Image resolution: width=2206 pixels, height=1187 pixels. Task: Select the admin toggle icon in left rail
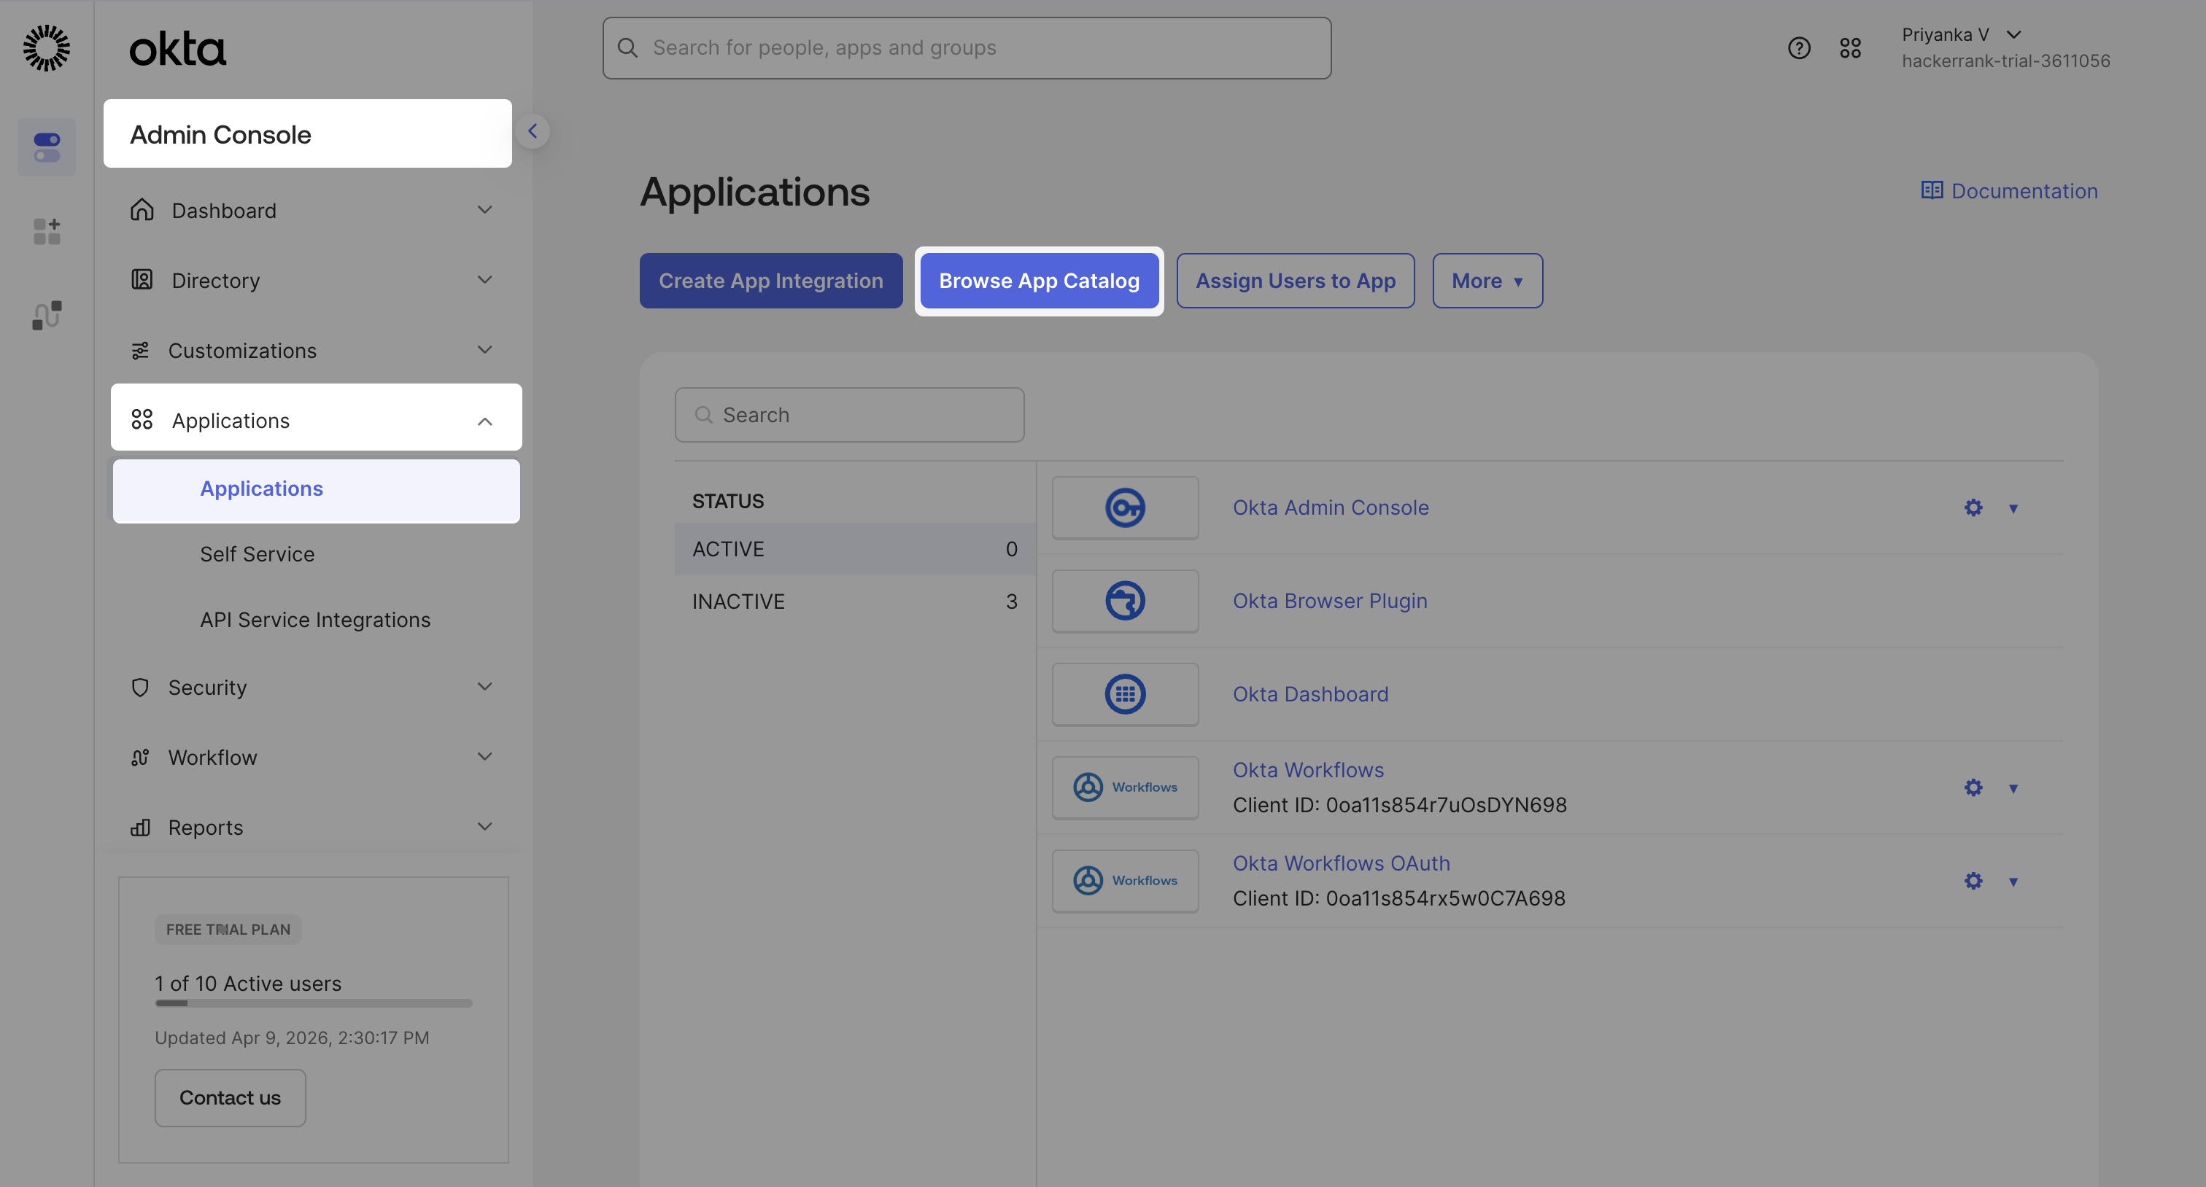pos(46,147)
